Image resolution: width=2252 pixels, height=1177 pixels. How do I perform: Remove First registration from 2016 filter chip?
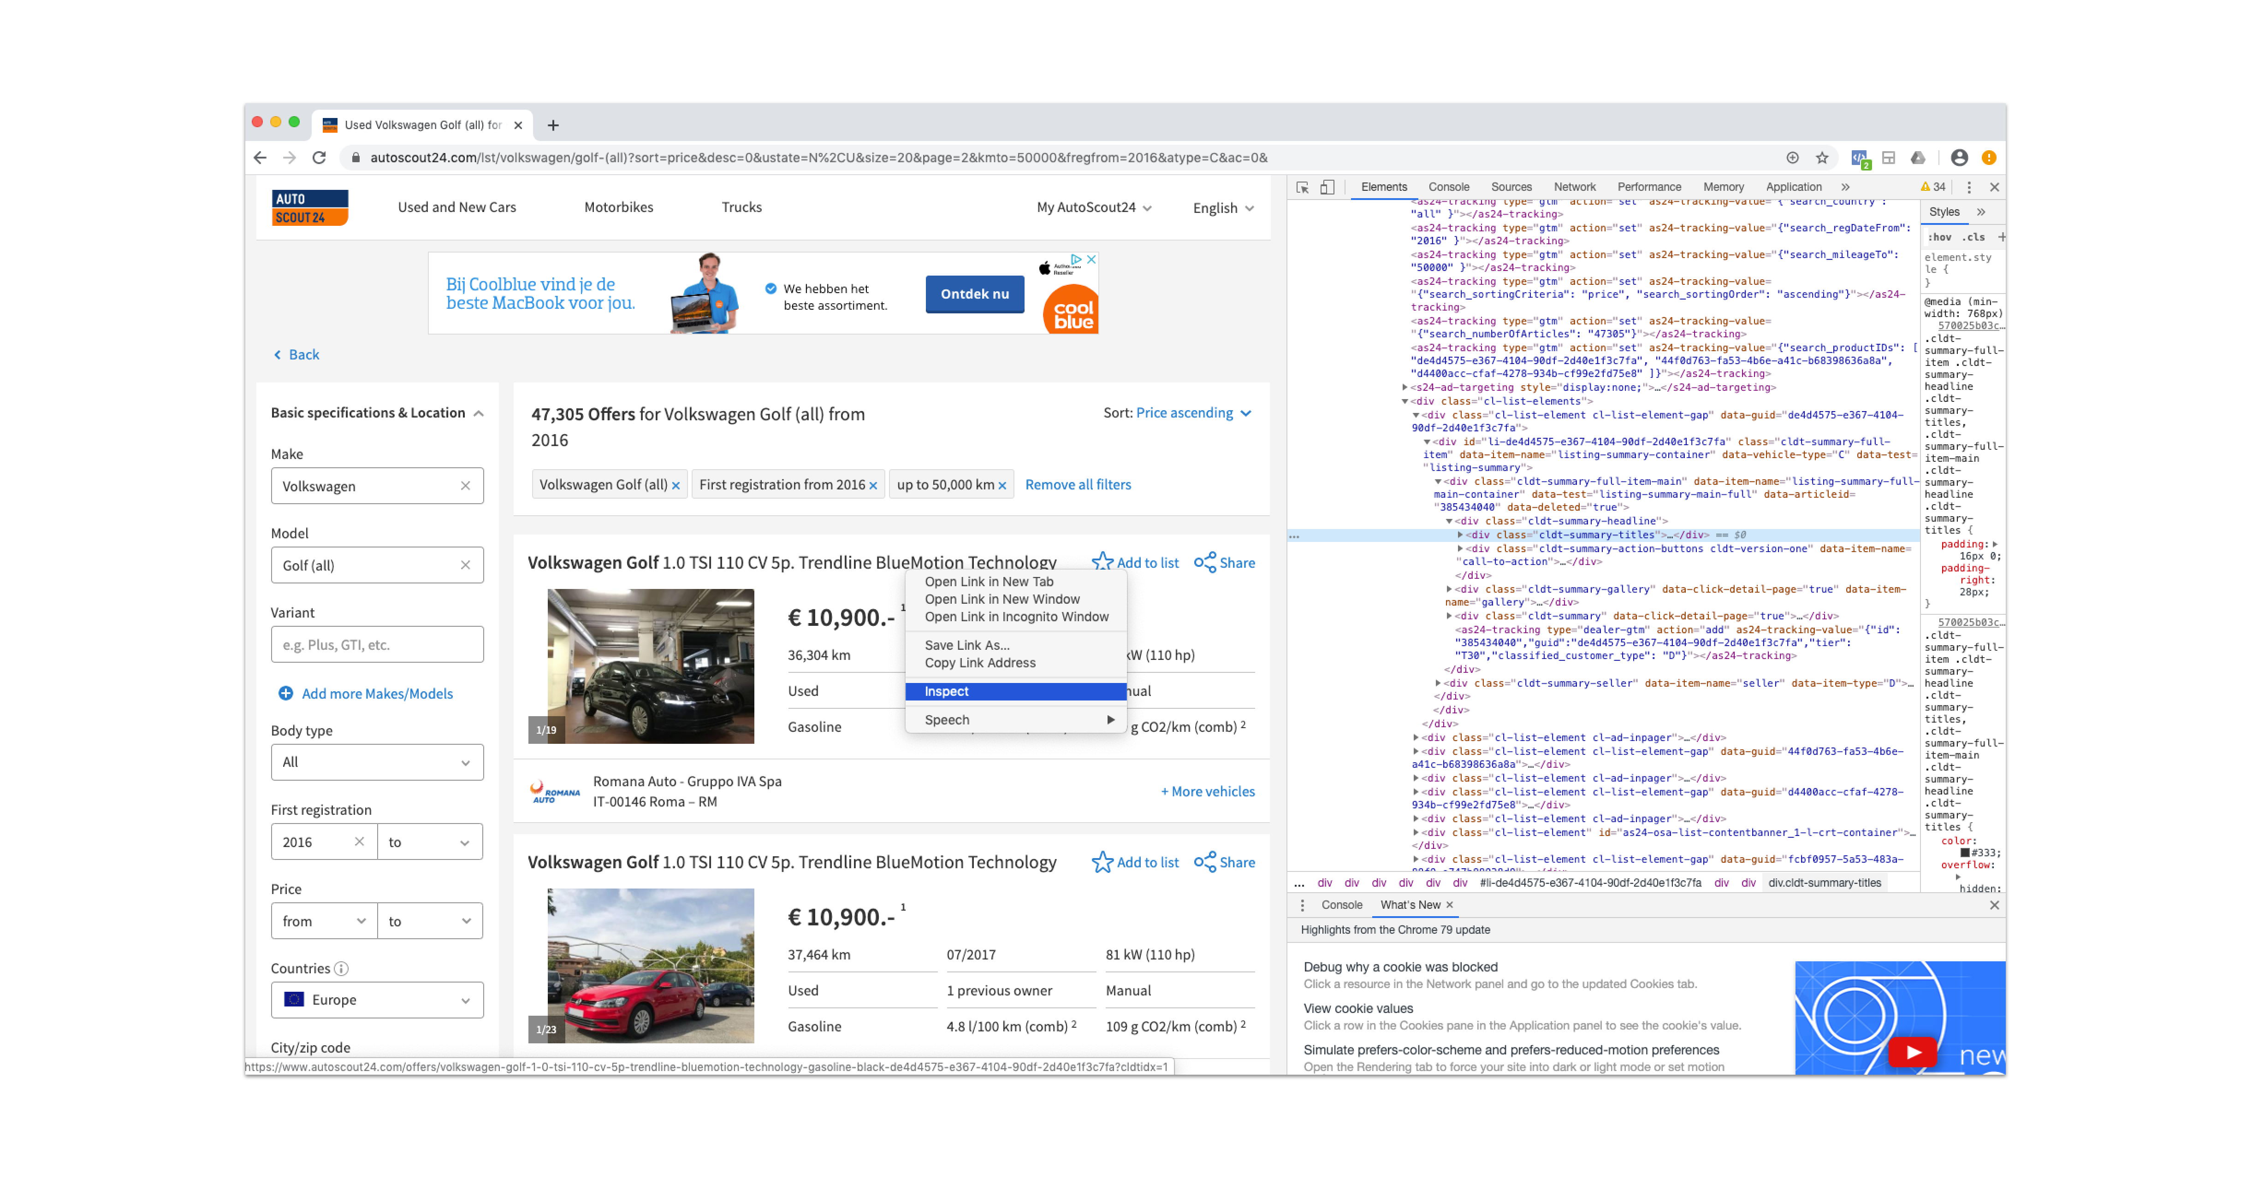[873, 486]
